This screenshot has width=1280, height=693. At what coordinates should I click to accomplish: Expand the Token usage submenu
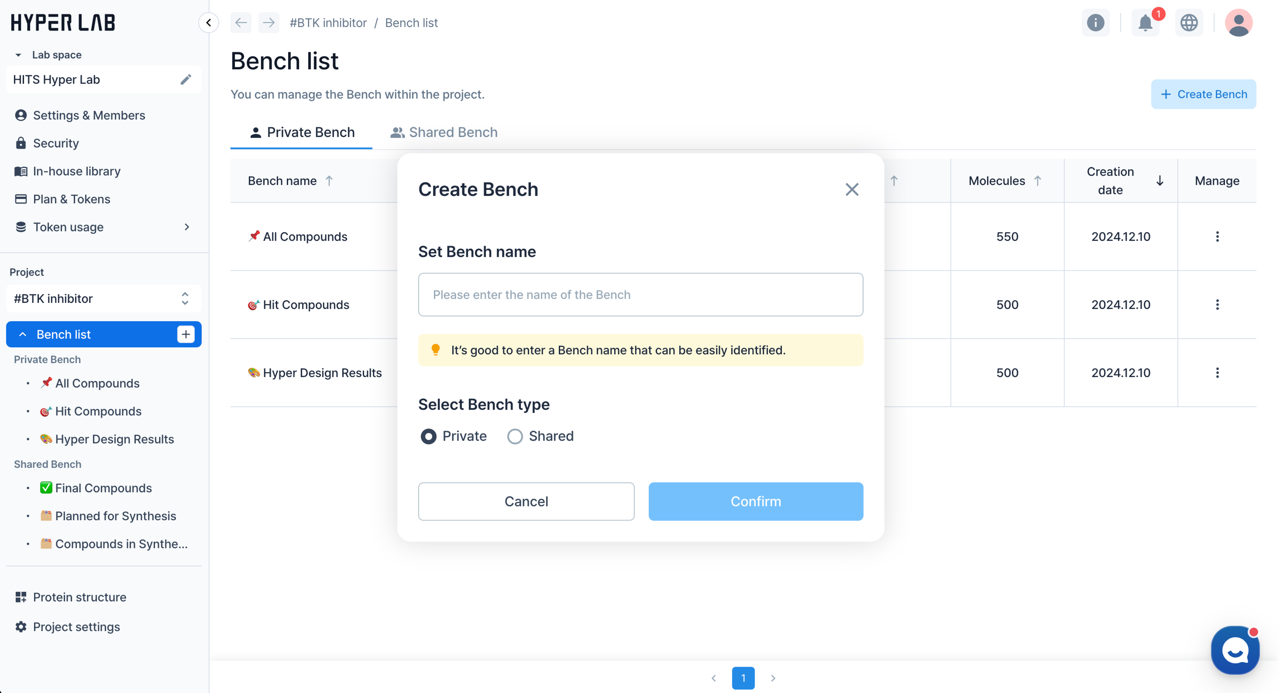[x=187, y=227]
